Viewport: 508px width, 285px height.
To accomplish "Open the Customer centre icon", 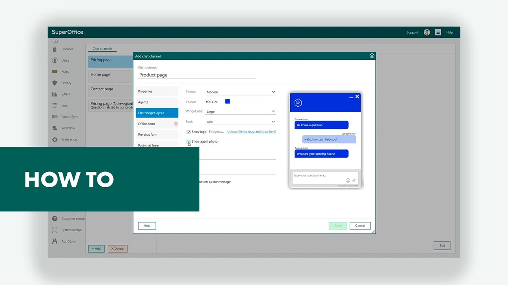I will [55, 218].
